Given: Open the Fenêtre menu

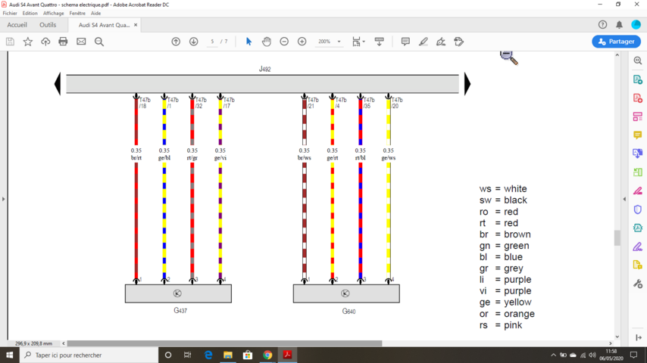Looking at the screenshot, I should point(77,13).
